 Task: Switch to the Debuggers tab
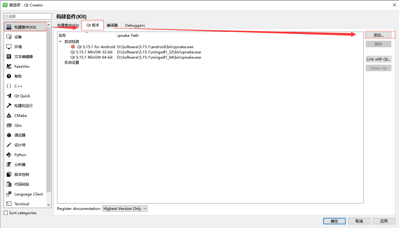(135, 25)
